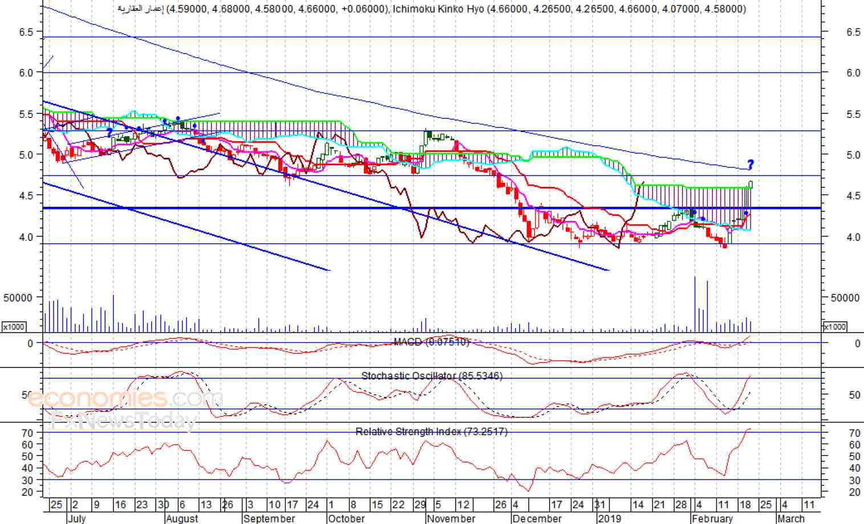This screenshot has height=524, width=864.
Task: Click the date label 22 in October
Action: point(398,505)
